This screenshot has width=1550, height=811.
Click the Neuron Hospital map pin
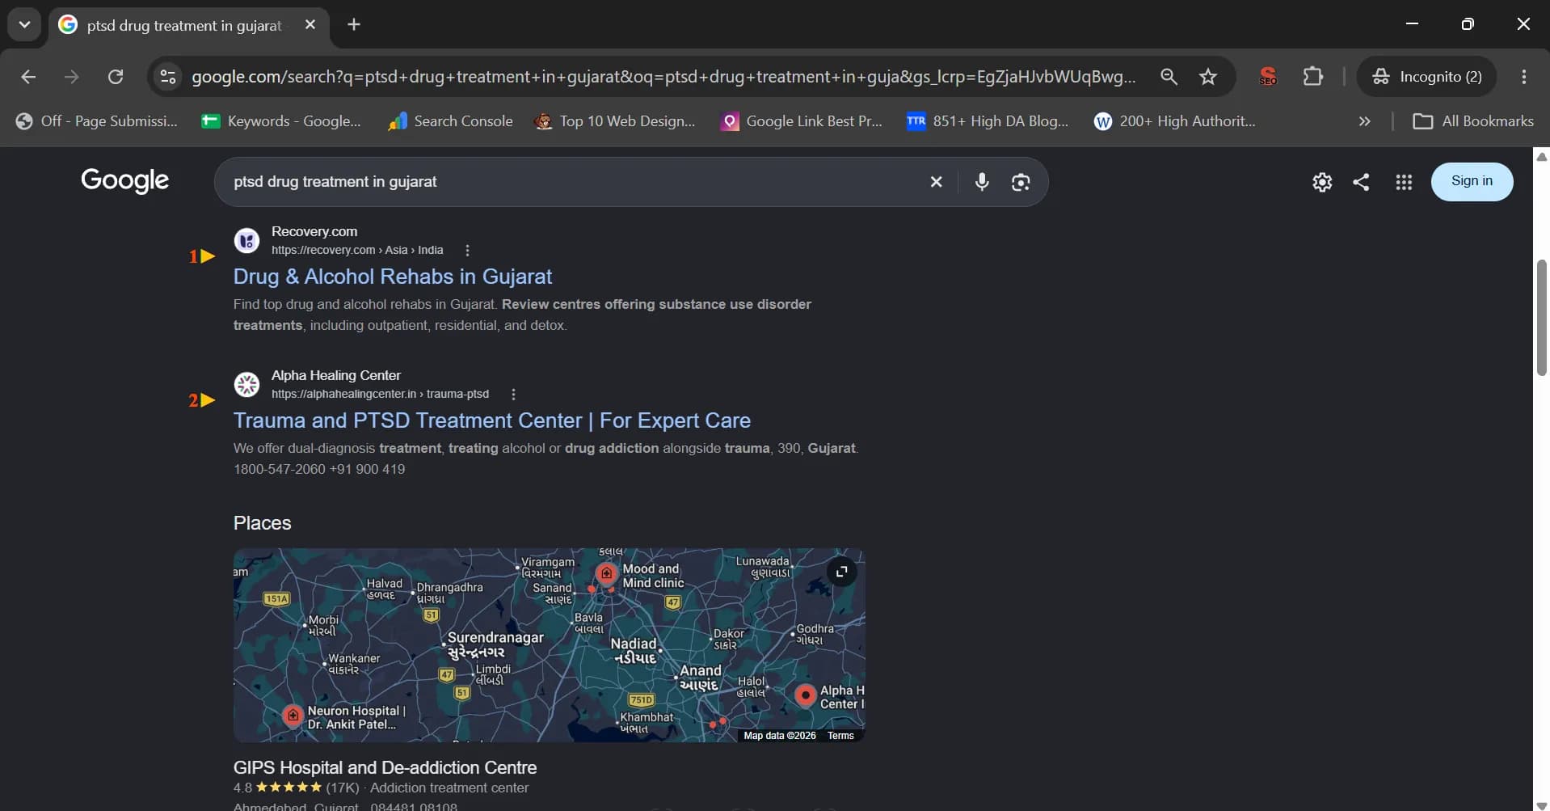293,715
